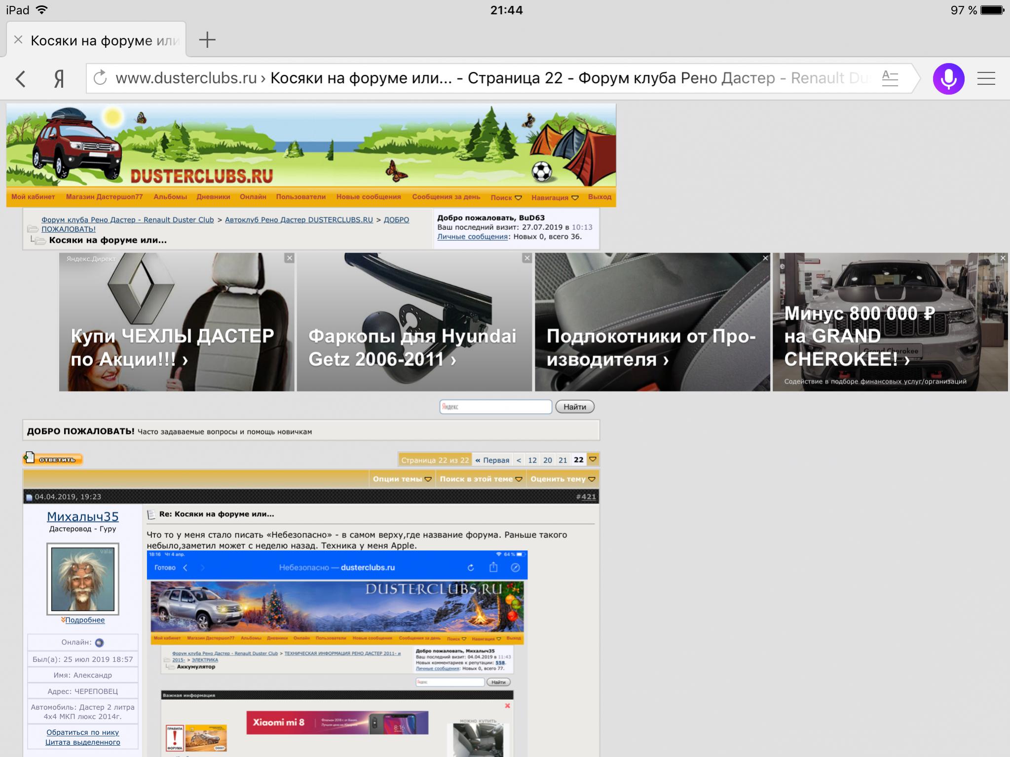Open Форум клуба Рено Дастер breadcrumb link

(127, 220)
